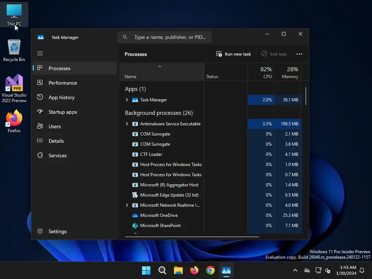The width and height of the screenshot is (372, 279).
Task: Open the App history tab
Action: click(75, 97)
